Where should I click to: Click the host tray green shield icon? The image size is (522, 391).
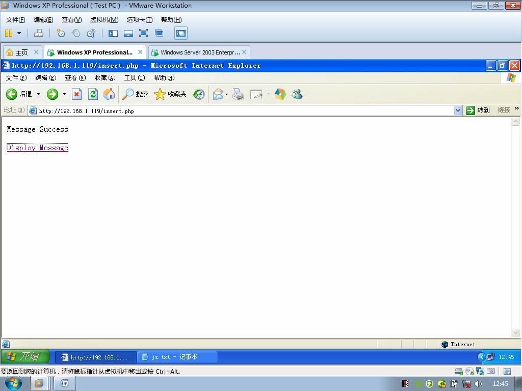click(x=429, y=384)
